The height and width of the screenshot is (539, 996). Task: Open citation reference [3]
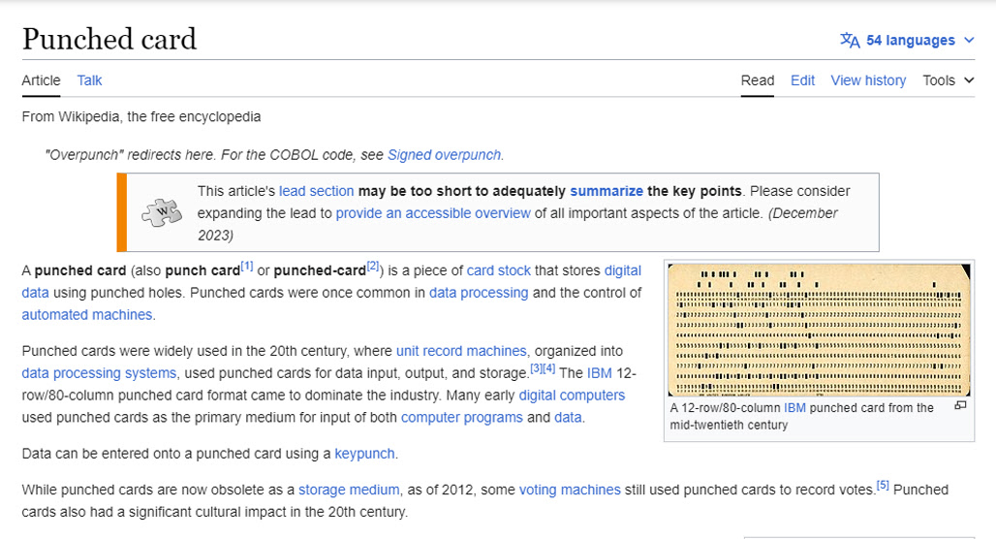pyautogui.click(x=536, y=368)
